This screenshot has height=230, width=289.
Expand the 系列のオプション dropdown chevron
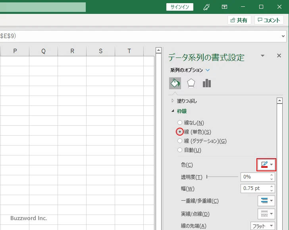point(208,70)
